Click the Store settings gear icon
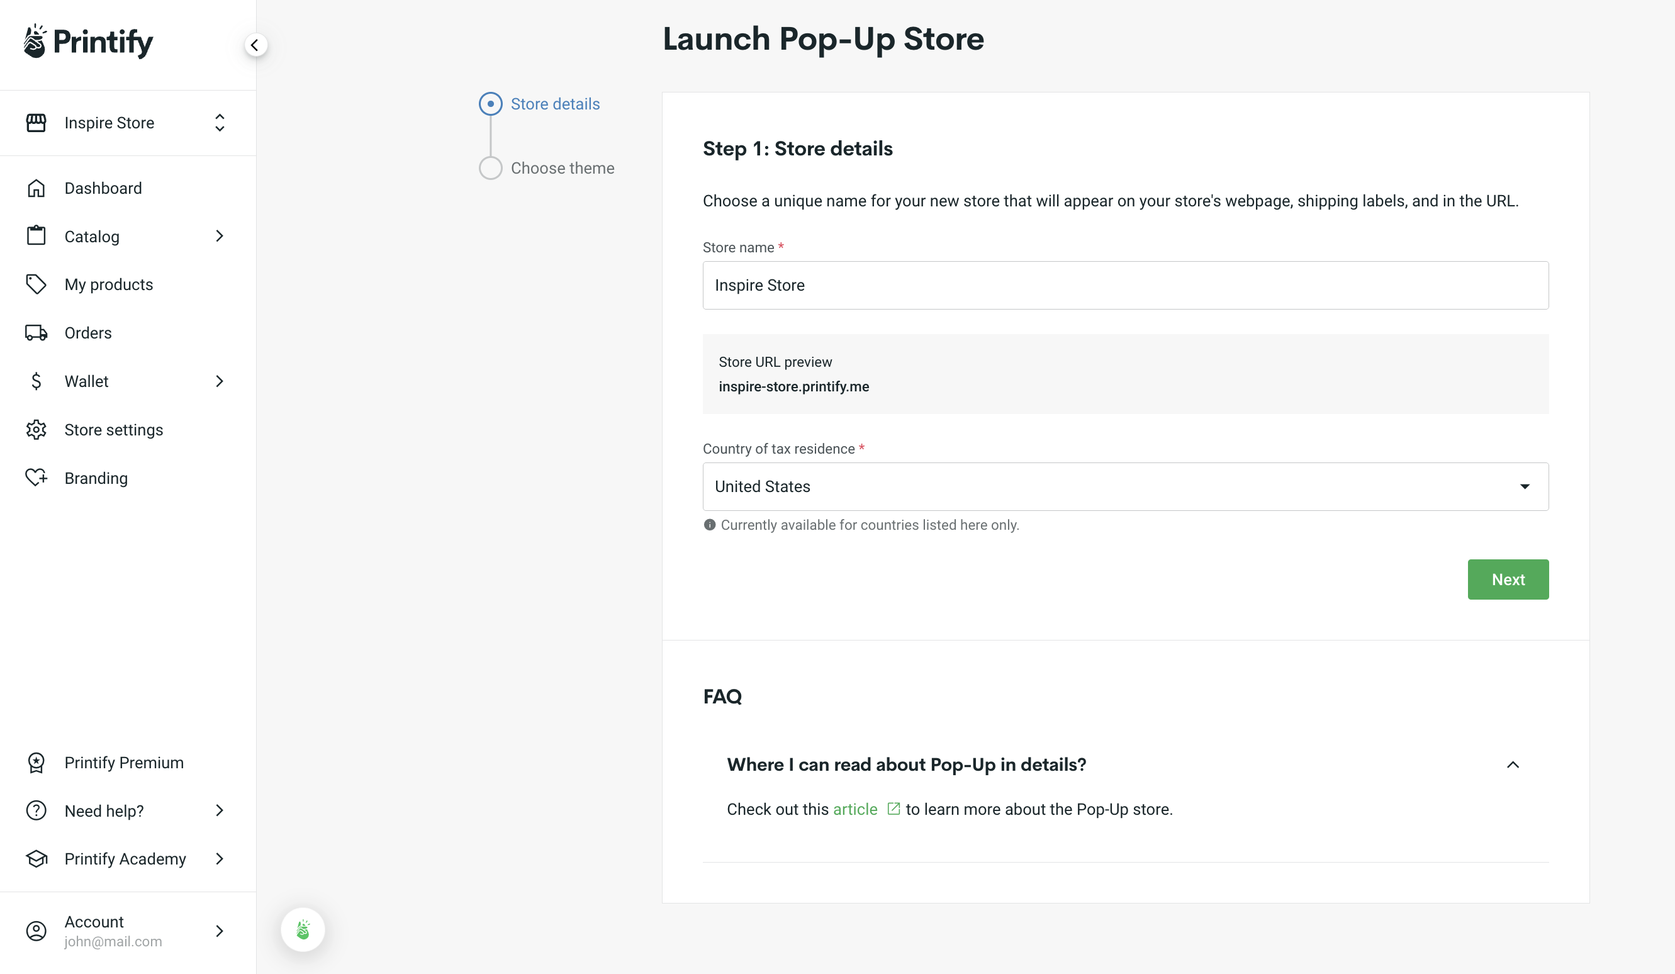The height and width of the screenshot is (974, 1675). (x=36, y=430)
